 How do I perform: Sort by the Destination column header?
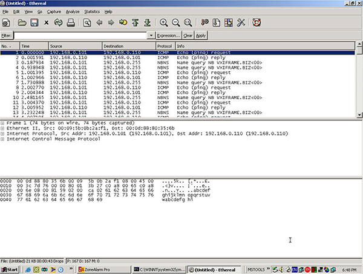[x=129, y=46]
